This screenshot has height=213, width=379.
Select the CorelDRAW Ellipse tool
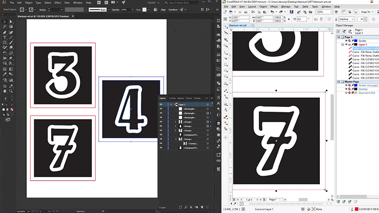[x=225, y=71]
